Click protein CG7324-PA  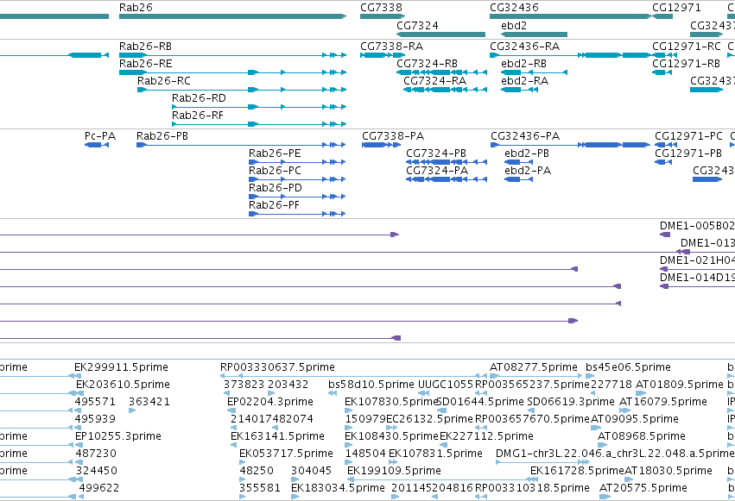coord(447,179)
